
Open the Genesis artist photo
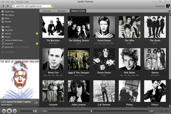53,91
